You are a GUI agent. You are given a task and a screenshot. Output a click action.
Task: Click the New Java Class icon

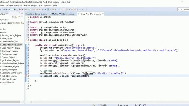pos(28,9)
